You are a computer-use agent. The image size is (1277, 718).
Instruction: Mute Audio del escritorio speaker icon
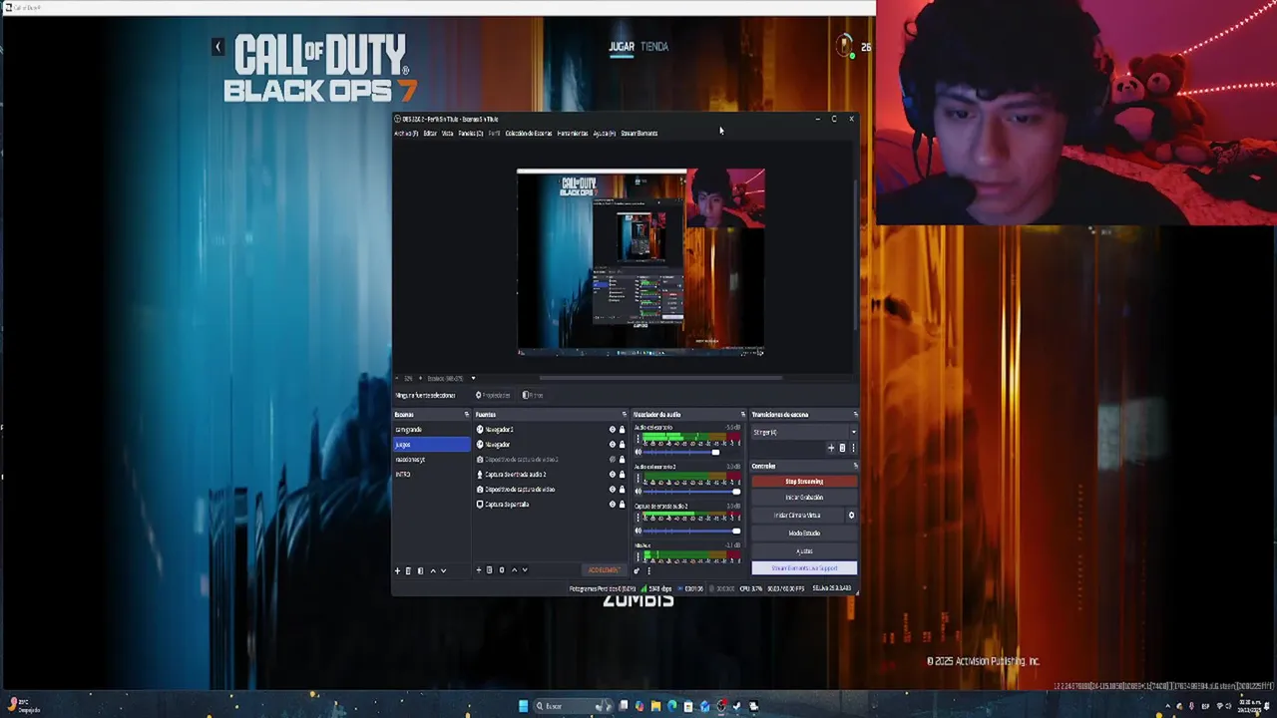click(638, 452)
